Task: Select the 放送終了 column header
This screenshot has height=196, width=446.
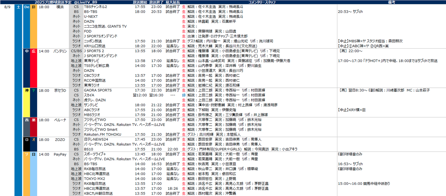Action: 156,2
